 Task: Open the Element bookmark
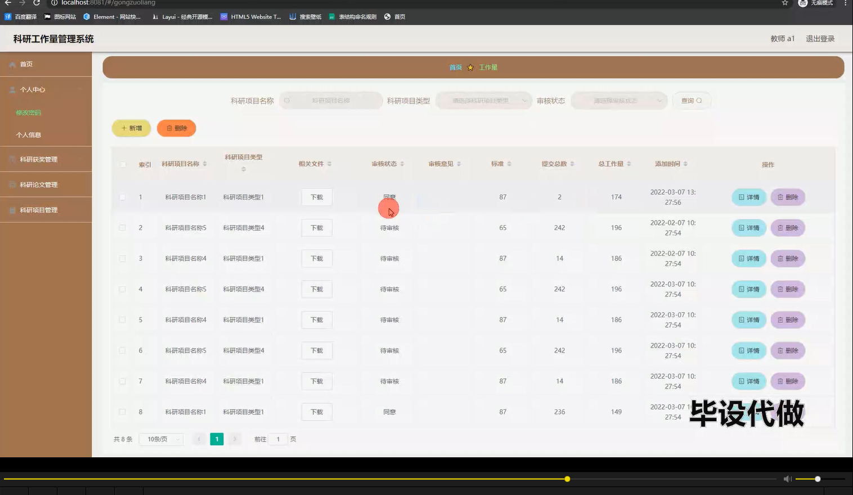[112, 17]
